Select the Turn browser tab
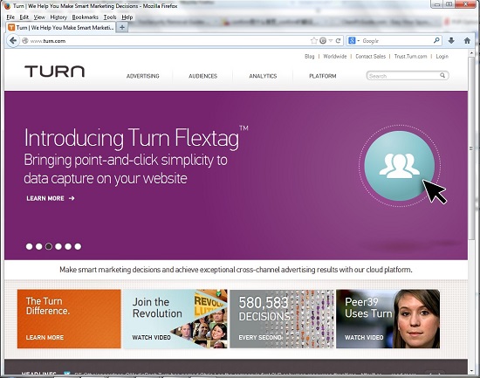Screen dimensions: 480x378 60,28
